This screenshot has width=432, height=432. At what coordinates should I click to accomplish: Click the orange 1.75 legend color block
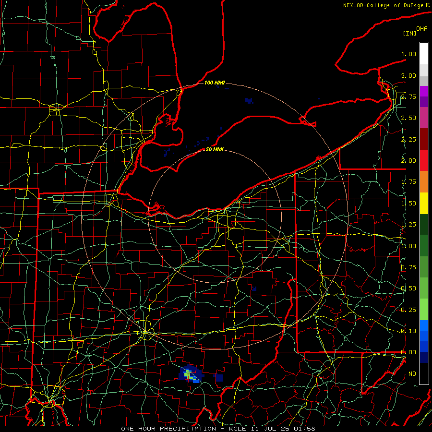(424, 182)
